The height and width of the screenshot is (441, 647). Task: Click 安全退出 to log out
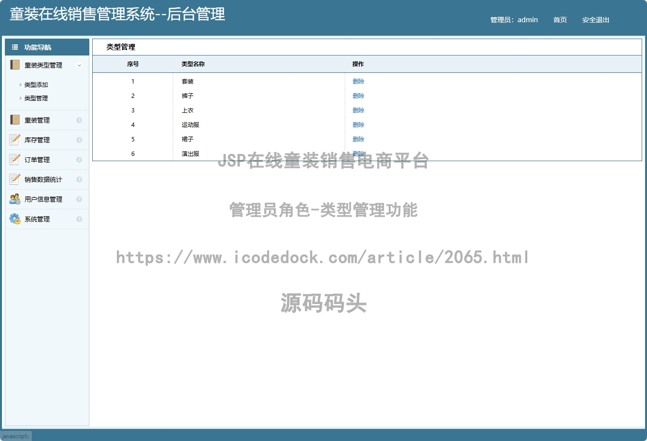(x=596, y=20)
